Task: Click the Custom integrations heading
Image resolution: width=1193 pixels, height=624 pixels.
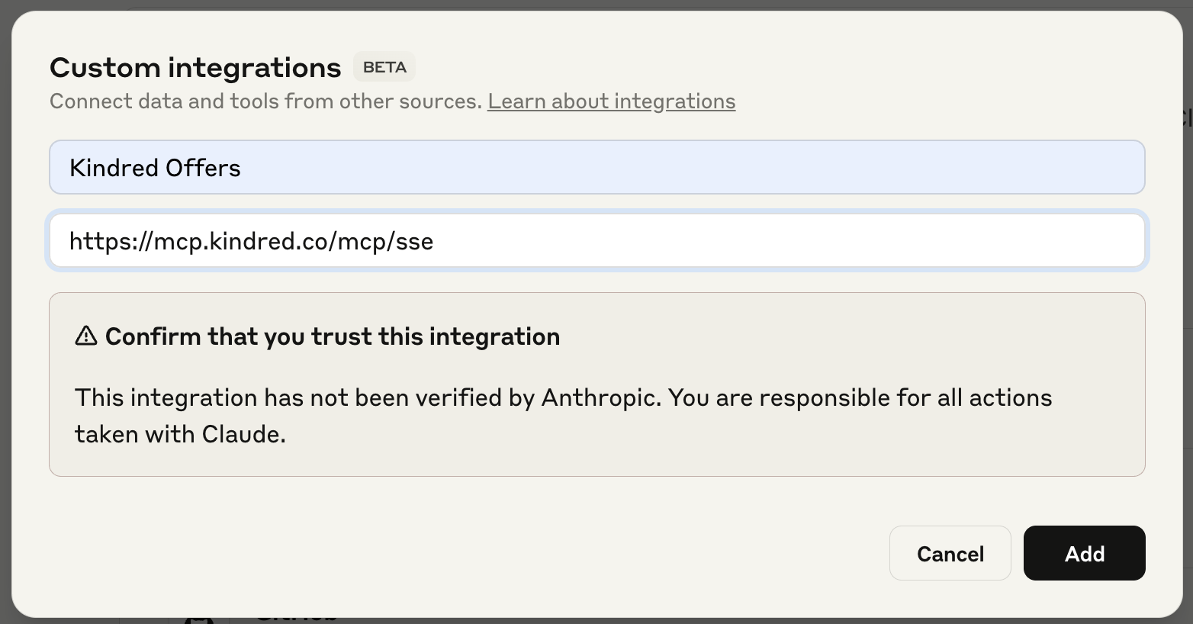Action: click(195, 67)
